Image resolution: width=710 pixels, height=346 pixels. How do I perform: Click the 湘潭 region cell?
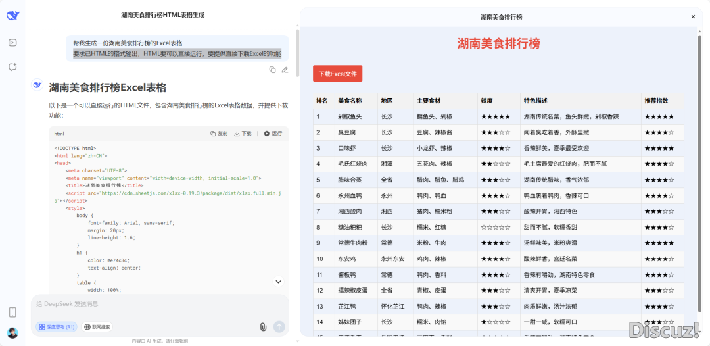pos(395,164)
